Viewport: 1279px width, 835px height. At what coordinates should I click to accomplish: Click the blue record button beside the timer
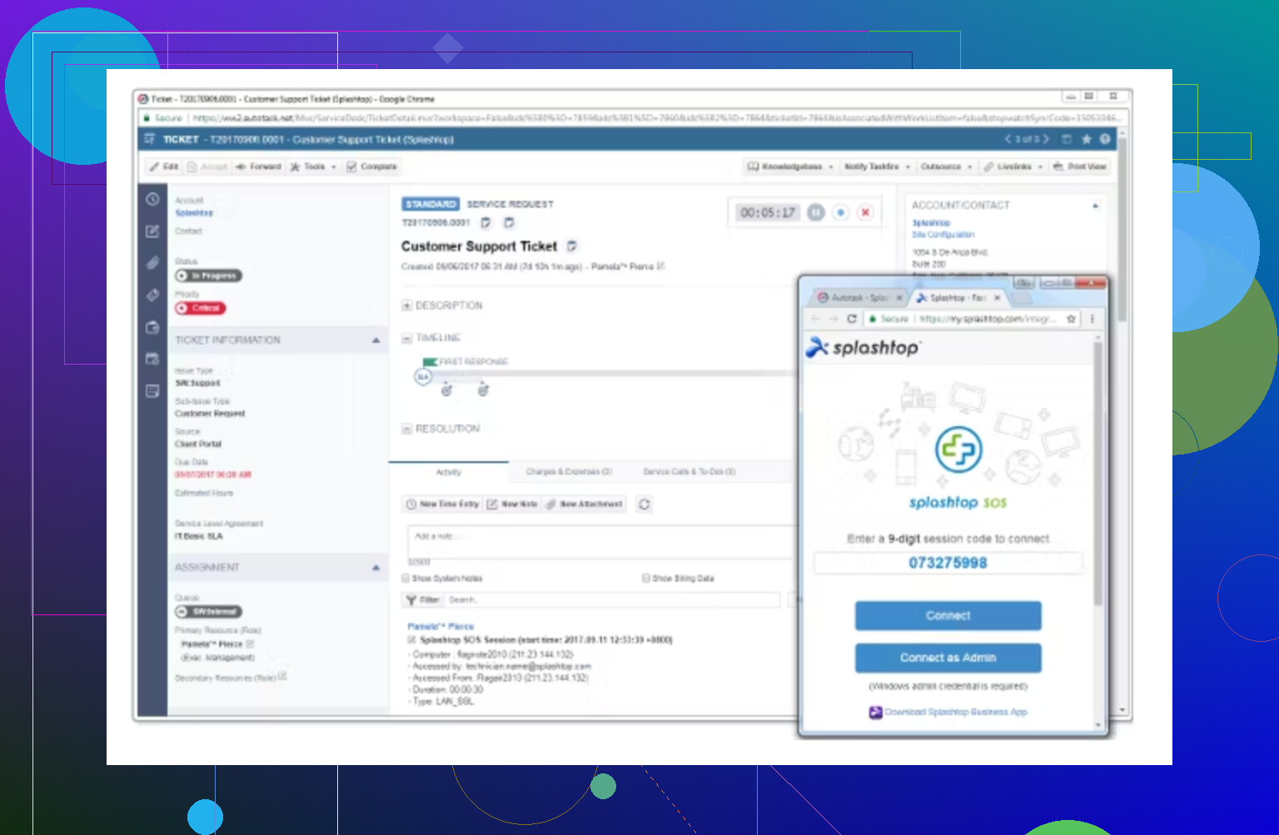[x=841, y=212]
